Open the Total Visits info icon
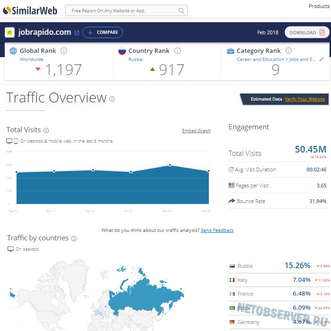 coord(46,130)
